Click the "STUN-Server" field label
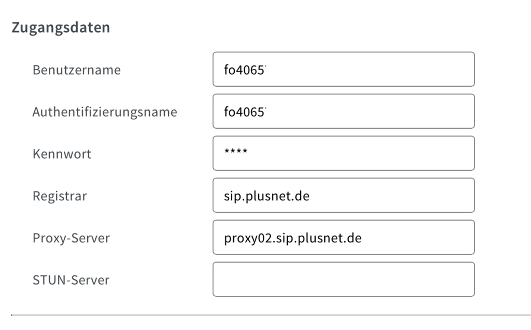Viewport: 531px width, 330px height. 71,280
